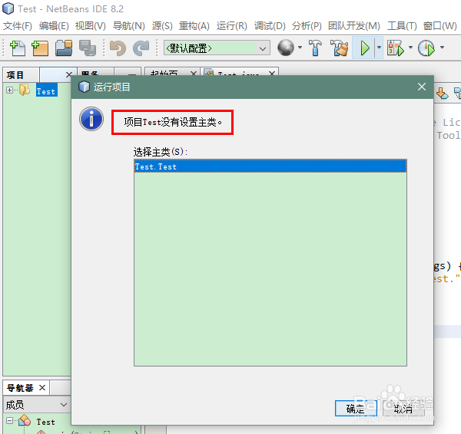Image resolution: width=461 pixels, height=434 pixels.
Task: Close the tab next to 项目
Action: pos(69,74)
